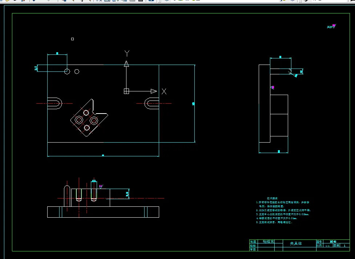Click the 比例 label in title block
Image resolution: width=355 pixels, height=259 pixels.
[319, 246]
